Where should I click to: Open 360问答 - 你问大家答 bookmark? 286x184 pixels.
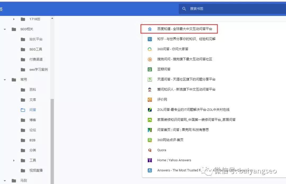(173, 49)
